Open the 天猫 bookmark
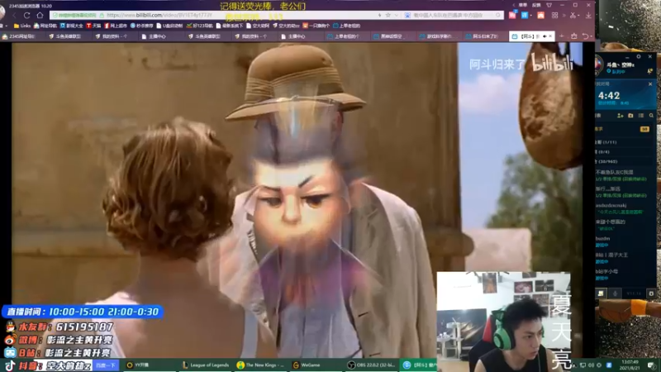 click(93, 26)
